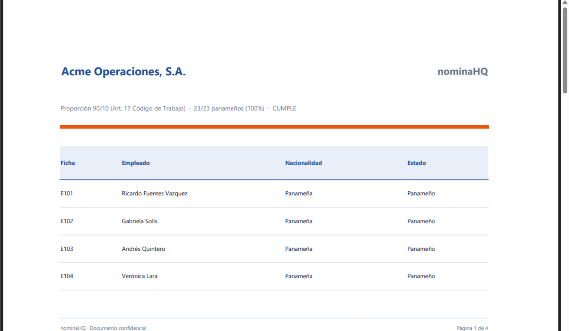Image resolution: width=569 pixels, height=331 pixels.
Task: Click Panameño estado in Andrés Quintero row
Action: (421, 249)
